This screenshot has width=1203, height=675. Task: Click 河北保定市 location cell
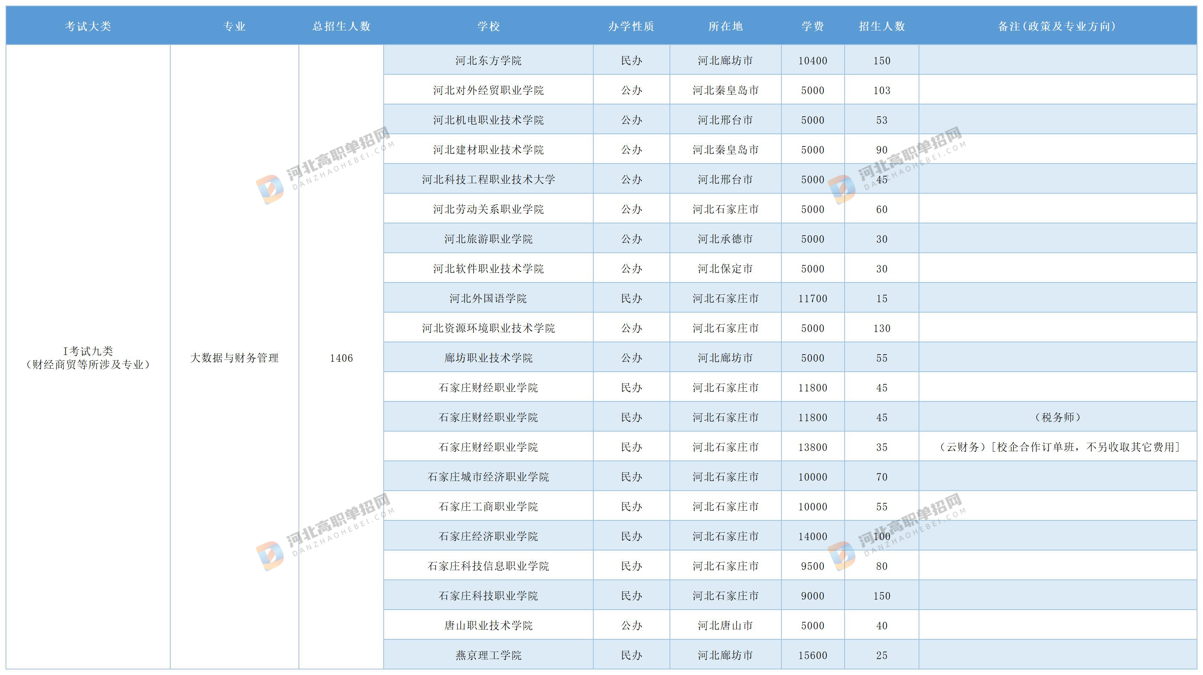tap(725, 268)
